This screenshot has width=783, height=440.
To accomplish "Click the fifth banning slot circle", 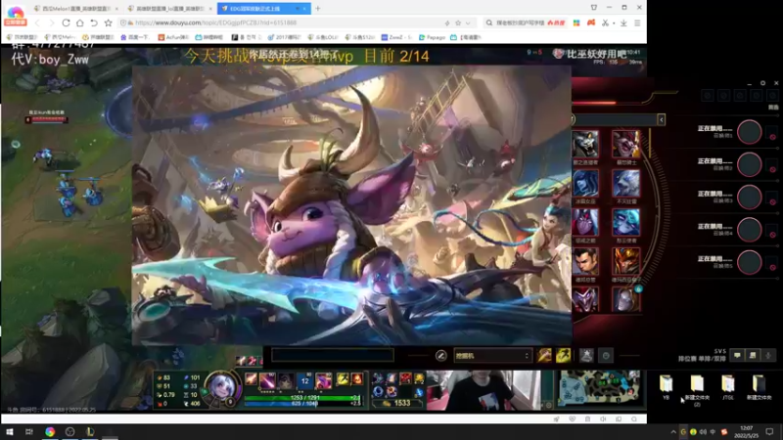I will [750, 262].
